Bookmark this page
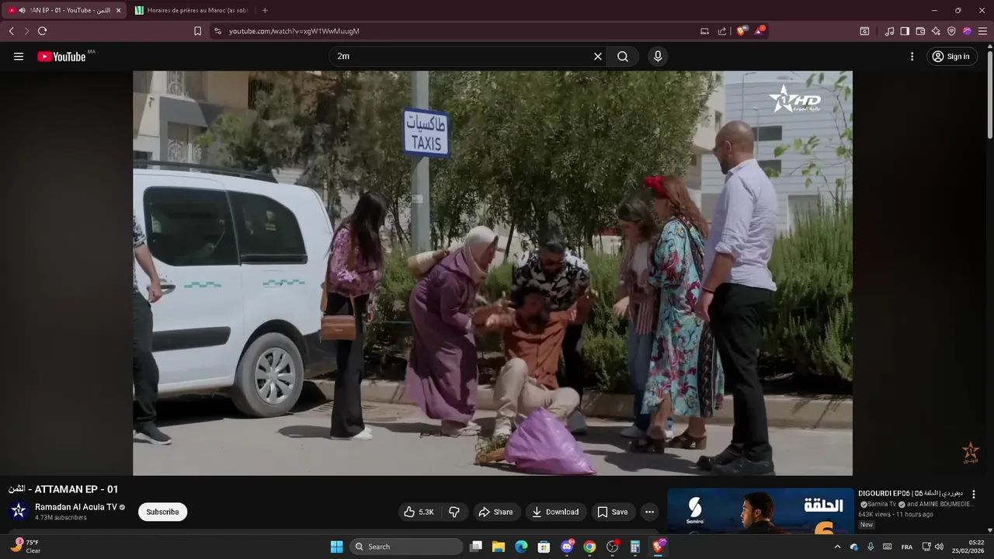Viewport: 994px width, 559px height. pyautogui.click(x=197, y=31)
